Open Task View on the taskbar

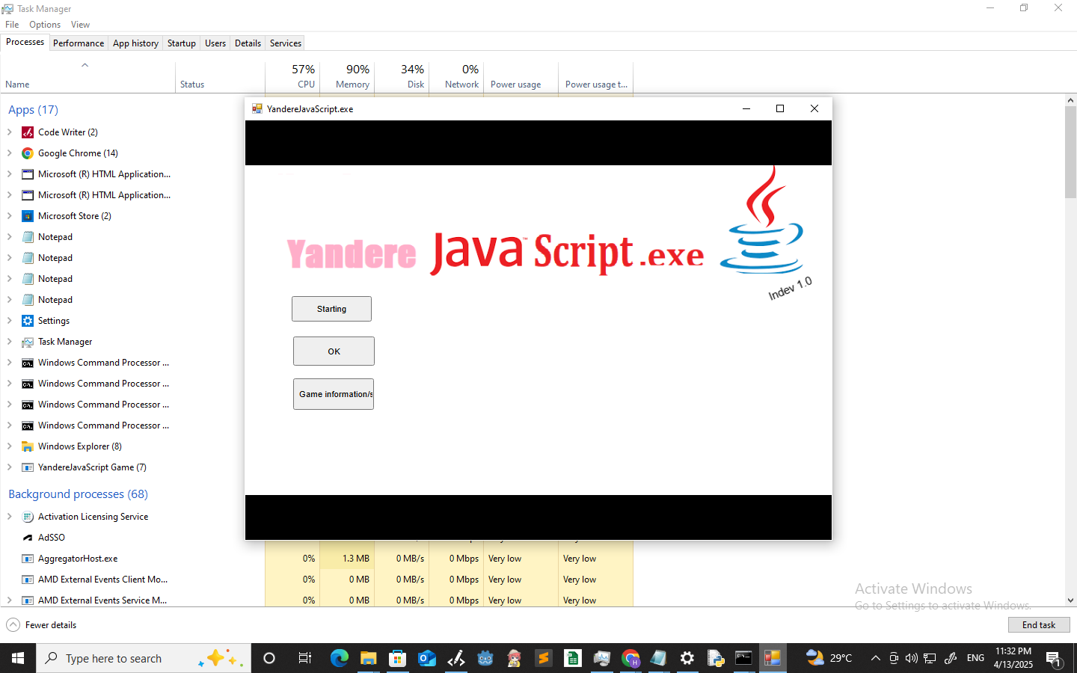pyautogui.click(x=304, y=658)
